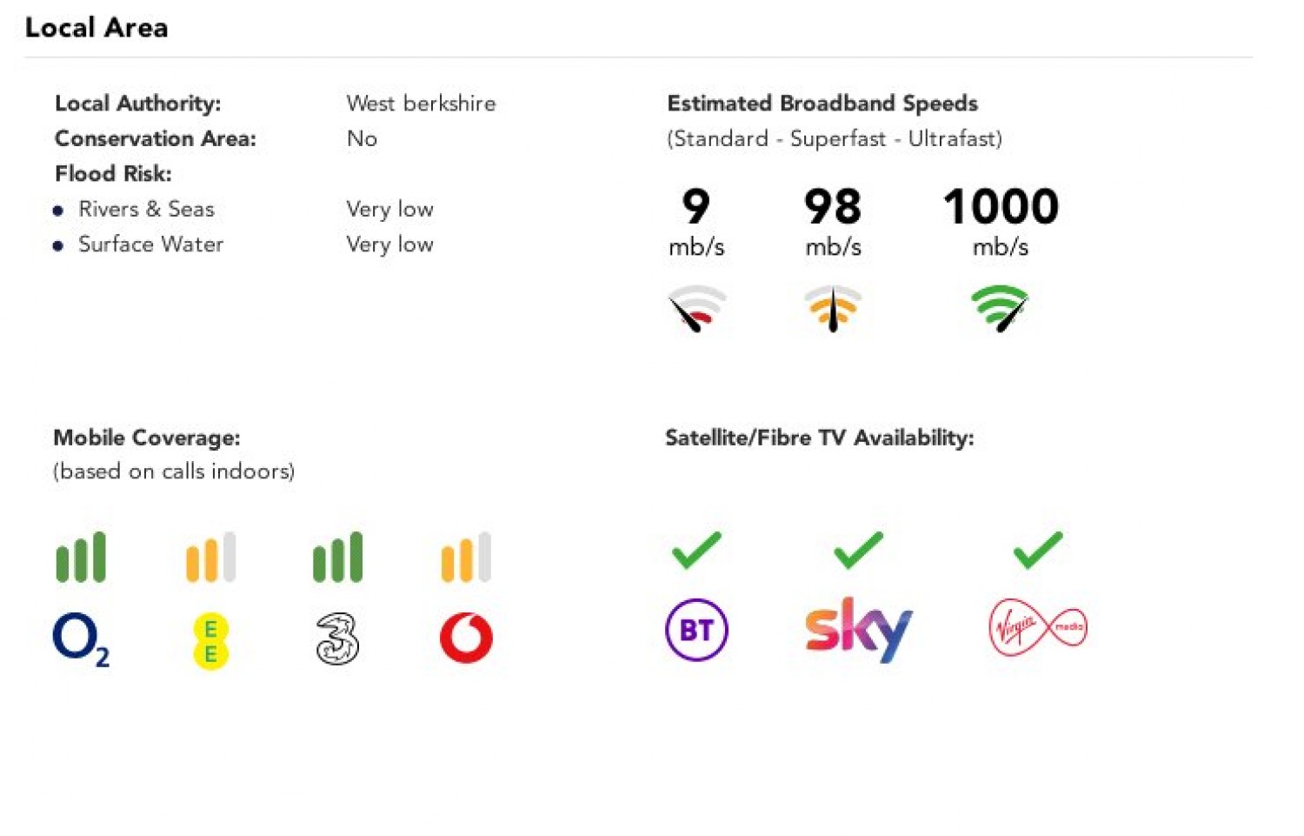Screen dimensions: 1304x836
Task: Click the green ultrafast speed gauge icon
Action: click(x=1000, y=309)
